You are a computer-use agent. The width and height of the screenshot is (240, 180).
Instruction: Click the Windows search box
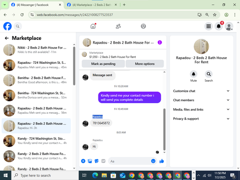point(45,176)
